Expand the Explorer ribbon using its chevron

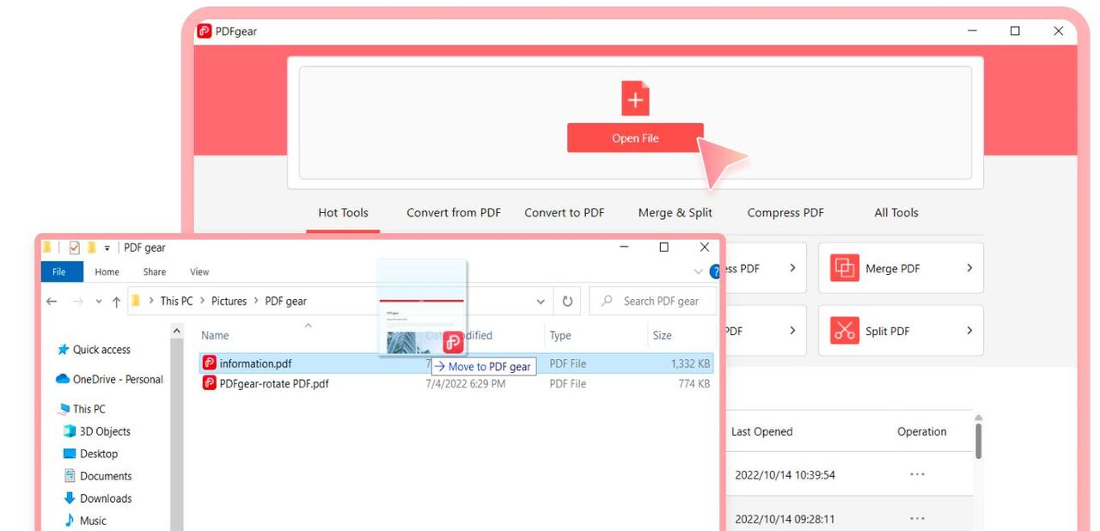click(698, 272)
